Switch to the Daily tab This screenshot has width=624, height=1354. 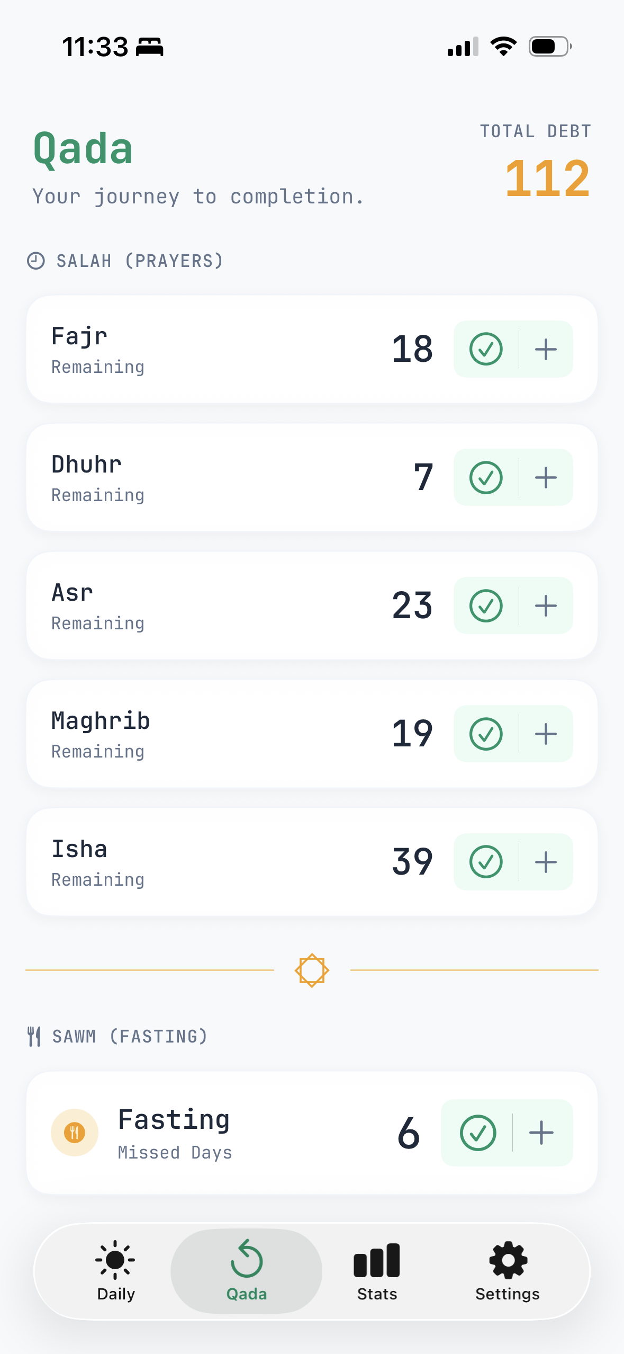coord(116,1270)
